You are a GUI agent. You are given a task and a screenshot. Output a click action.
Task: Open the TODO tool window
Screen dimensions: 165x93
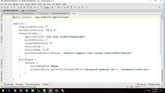coord(46,84)
